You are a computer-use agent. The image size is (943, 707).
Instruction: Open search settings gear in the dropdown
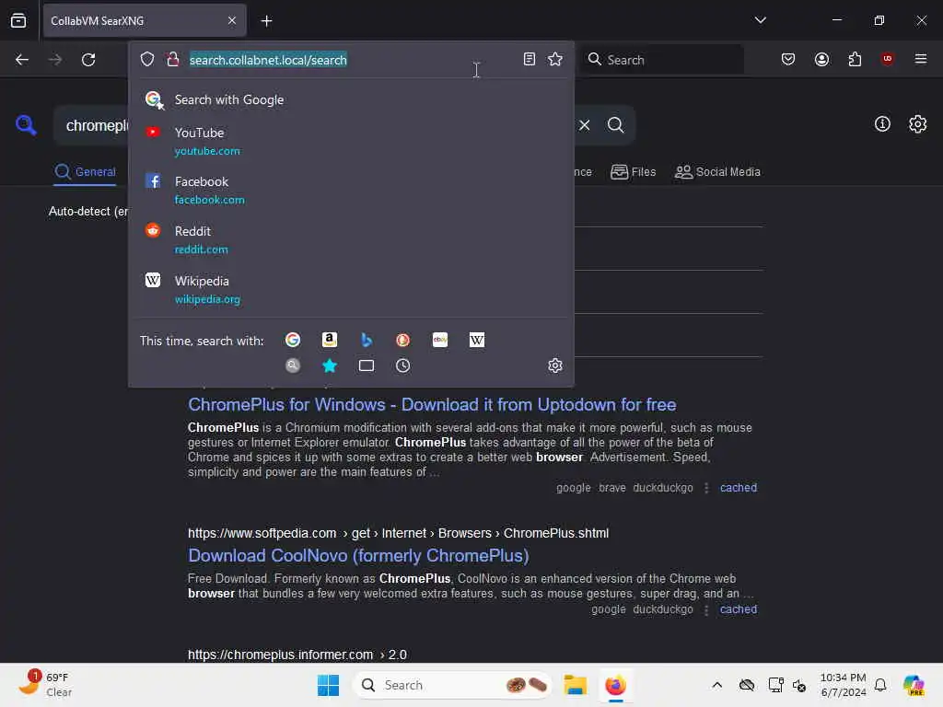[x=555, y=365]
